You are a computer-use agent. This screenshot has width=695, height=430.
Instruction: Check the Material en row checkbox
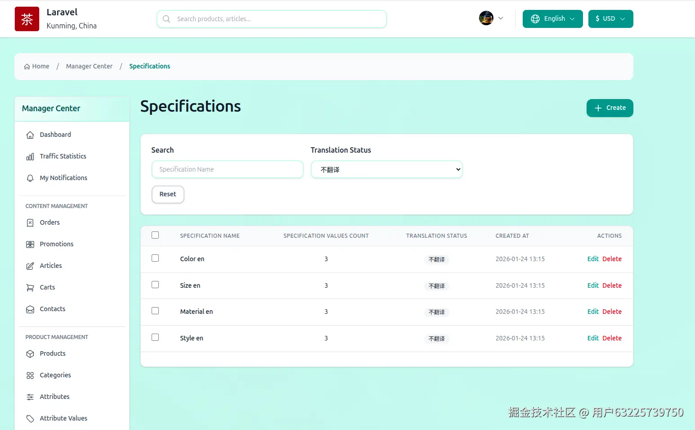click(x=155, y=311)
